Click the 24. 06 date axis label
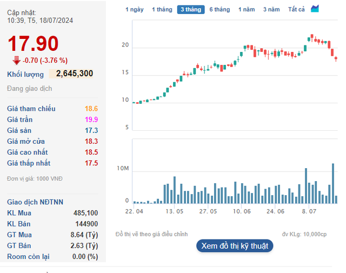Image resolution: width=346 pixels, height=273 pixels. click(x=275, y=211)
